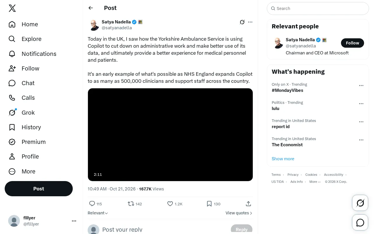Share the post via upload icon
Image resolution: width=374 pixels, height=234 pixels.
coord(248,204)
